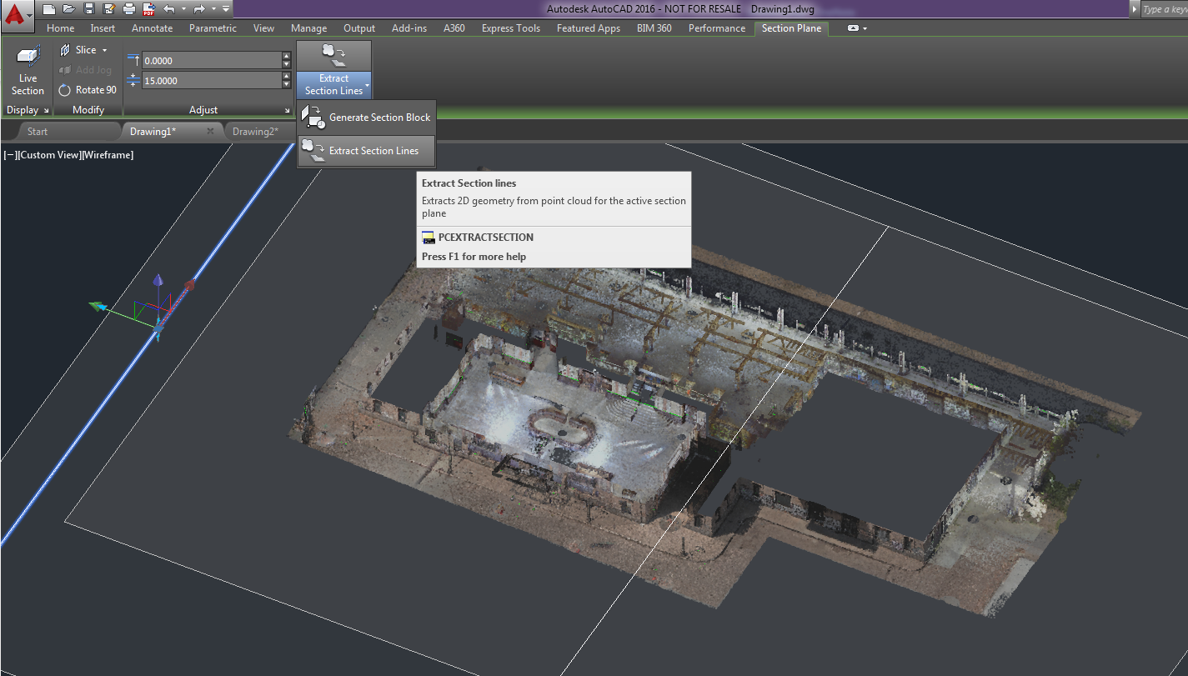The width and height of the screenshot is (1188, 676).
Task: Click the PCEXTRACTSECTION command icon in tooltip
Action: pos(429,238)
